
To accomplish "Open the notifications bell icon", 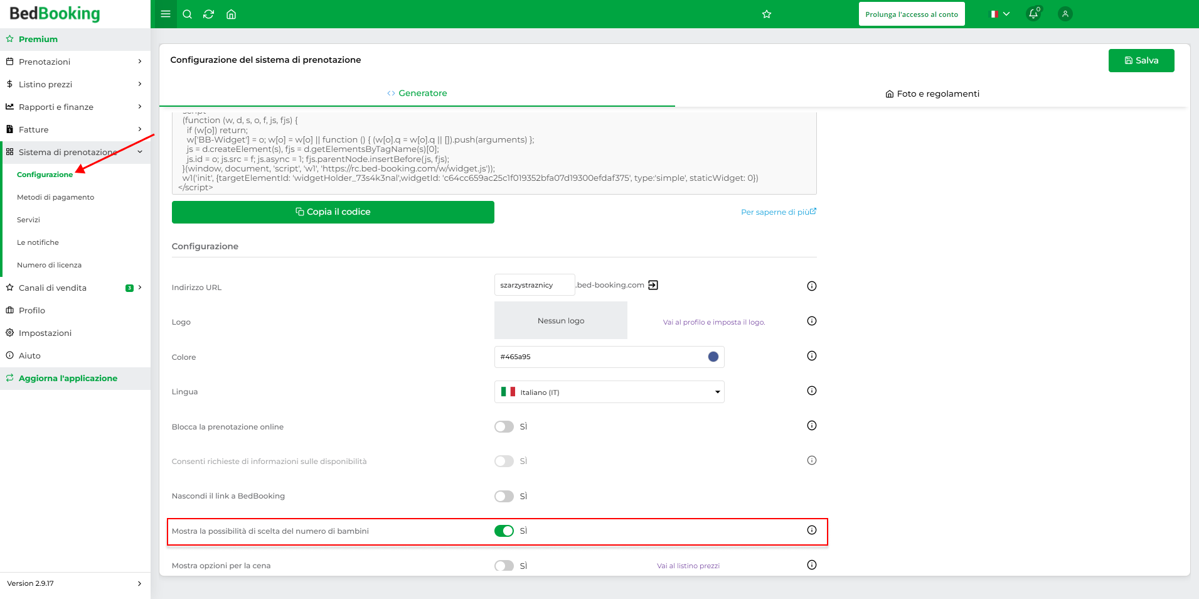I will 1033,13.
